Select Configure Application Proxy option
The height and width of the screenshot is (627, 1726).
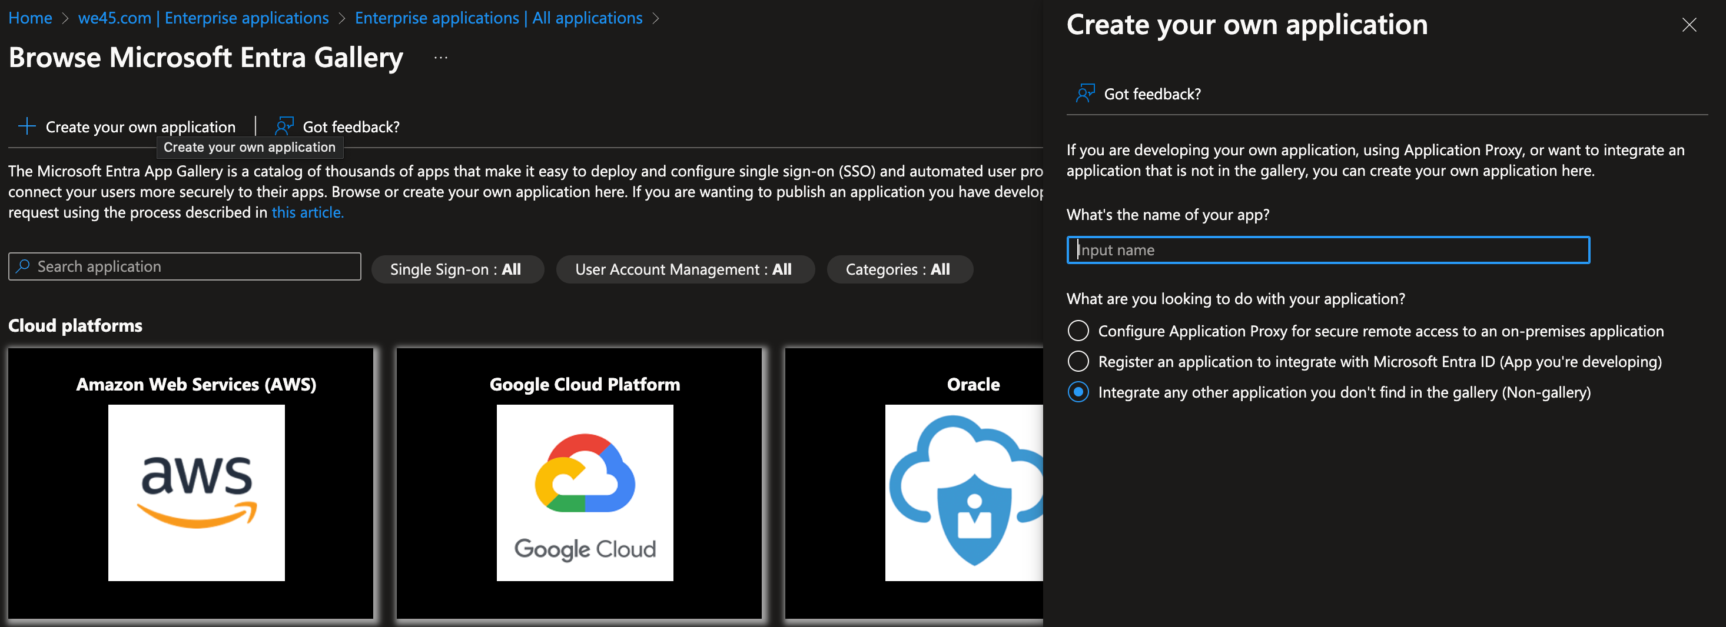point(1078,330)
